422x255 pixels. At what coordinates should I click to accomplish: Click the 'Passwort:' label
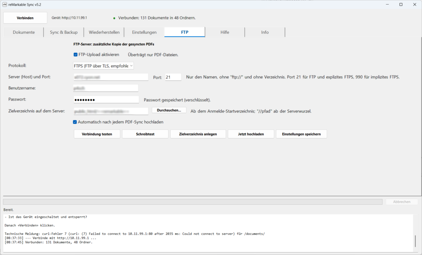click(x=17, y=99)
